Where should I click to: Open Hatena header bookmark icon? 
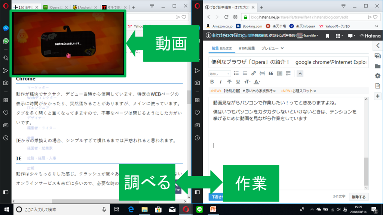pos(327,36)
